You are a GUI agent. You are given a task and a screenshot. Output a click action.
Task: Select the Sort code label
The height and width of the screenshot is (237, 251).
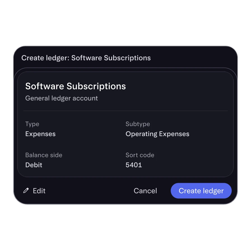coord(140,155)
